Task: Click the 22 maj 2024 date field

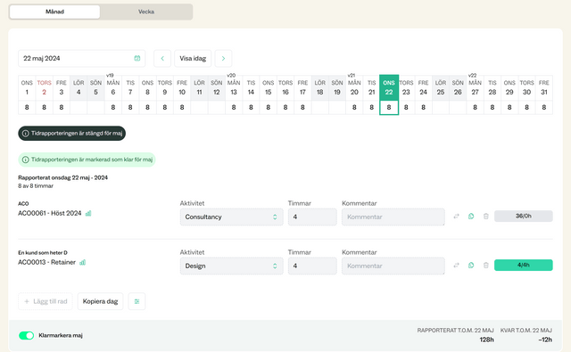Action: pos(81,58)
